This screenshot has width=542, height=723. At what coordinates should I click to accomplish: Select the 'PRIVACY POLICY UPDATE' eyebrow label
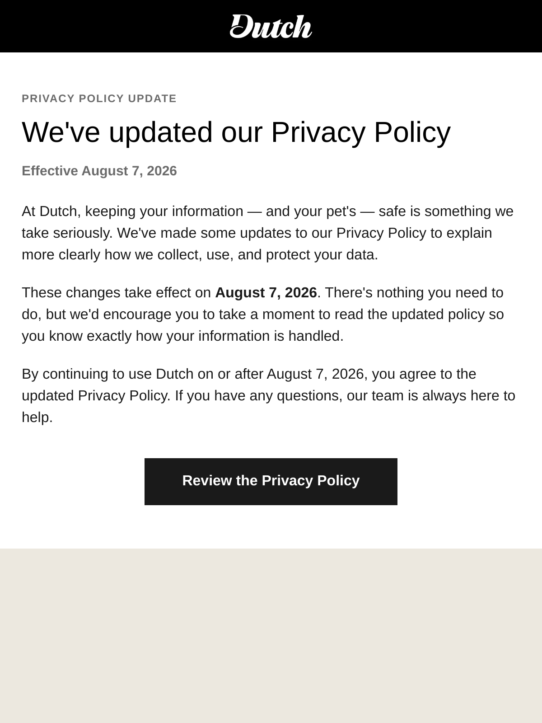click(x=99, y=99)
